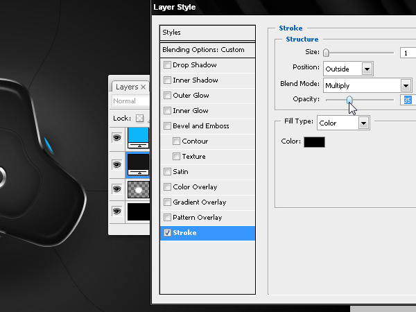This screenshot has height=312, width=416.
Task: Select the Pattern Overlay label
Action: [x=197, y=217]
